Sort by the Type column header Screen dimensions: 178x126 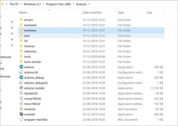click(120, 12)
